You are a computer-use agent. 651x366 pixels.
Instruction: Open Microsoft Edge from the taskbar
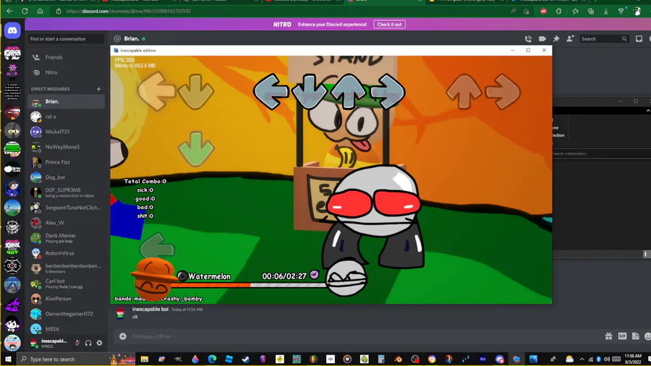click(212, 359)
